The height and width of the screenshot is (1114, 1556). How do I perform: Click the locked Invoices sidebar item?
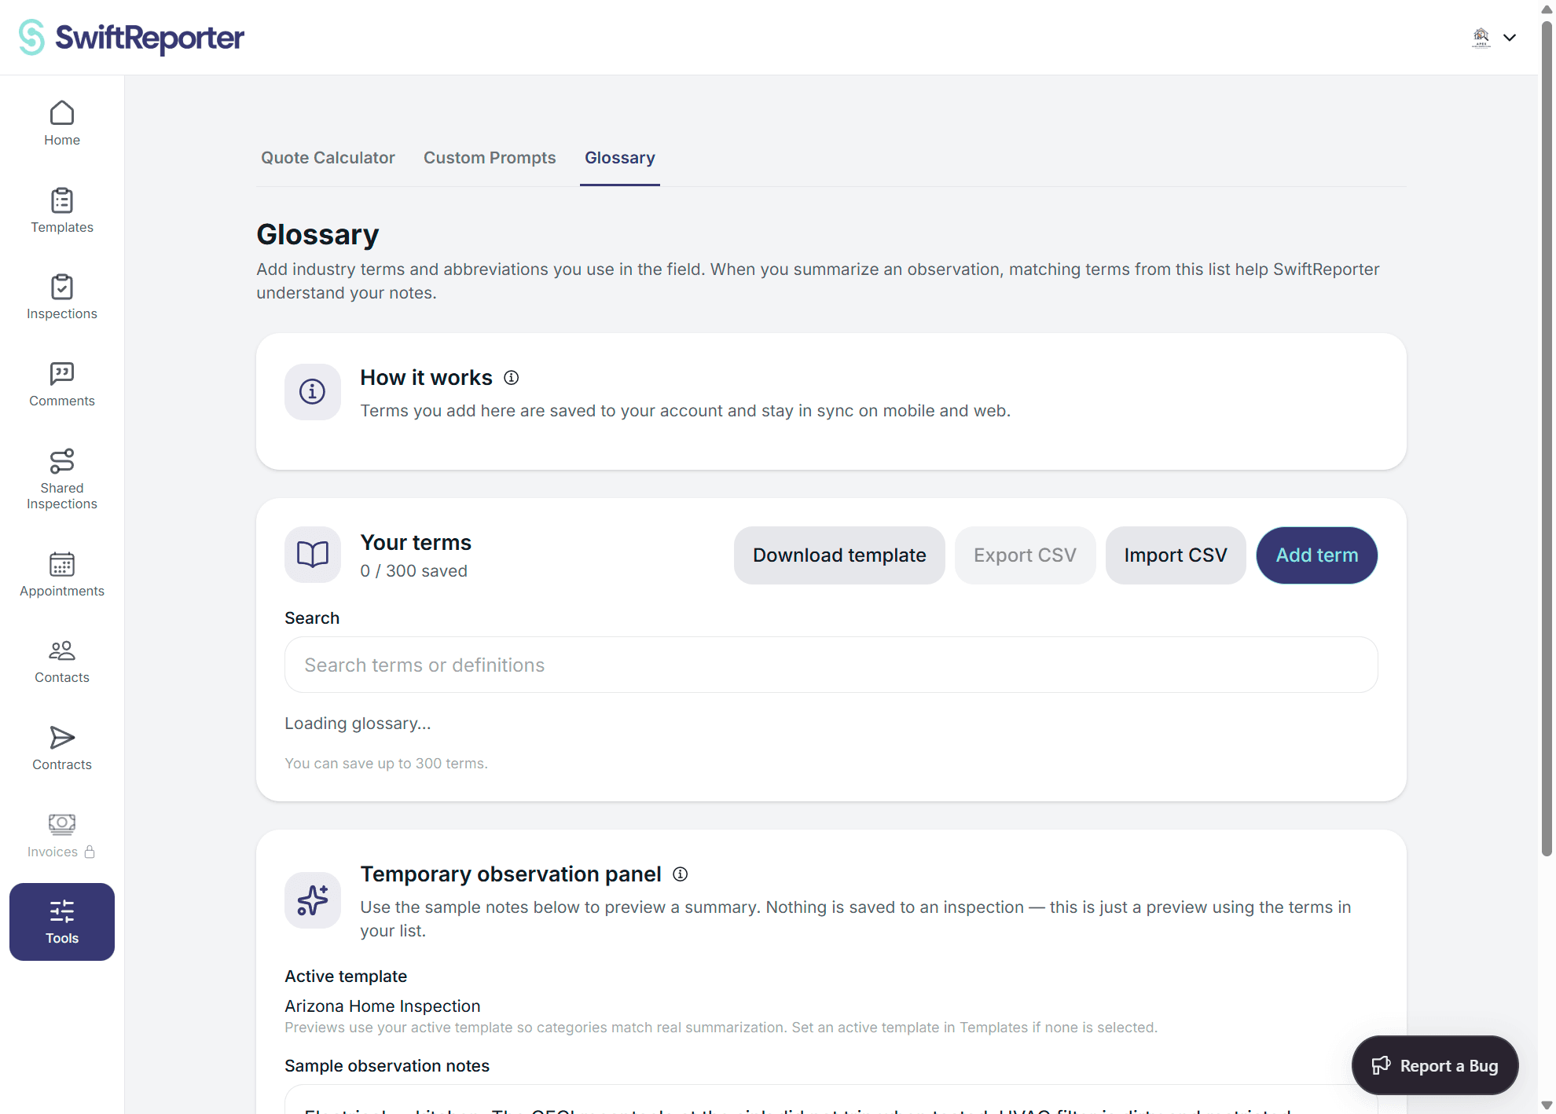(x=62, y=835)
